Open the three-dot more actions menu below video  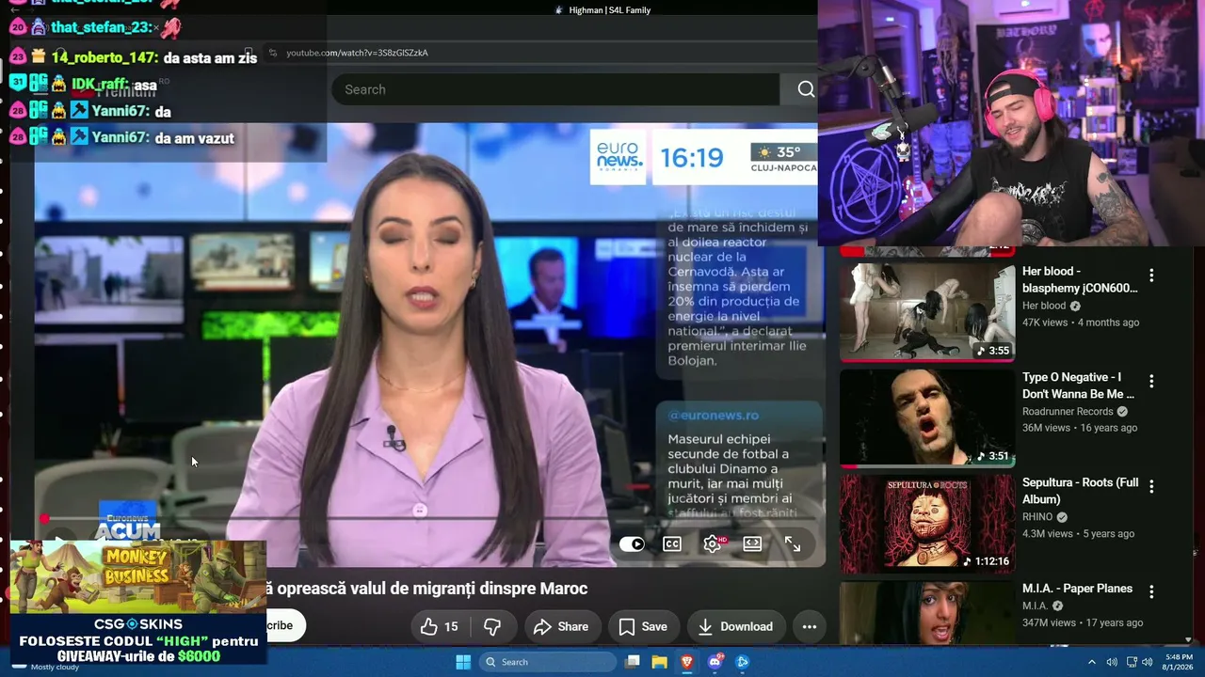pyautogui.click(x=809, y=626)
